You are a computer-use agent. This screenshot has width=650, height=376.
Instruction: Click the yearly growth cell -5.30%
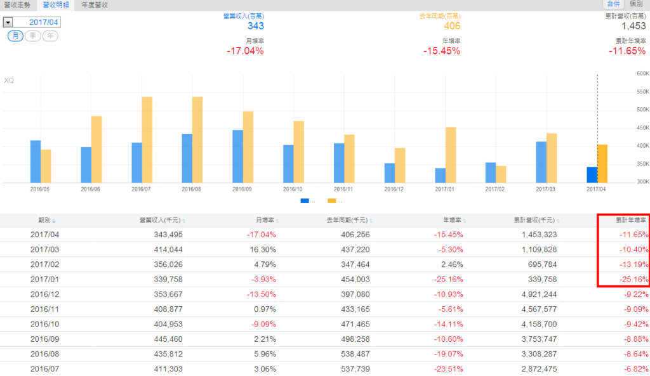(x=451, y=250)
